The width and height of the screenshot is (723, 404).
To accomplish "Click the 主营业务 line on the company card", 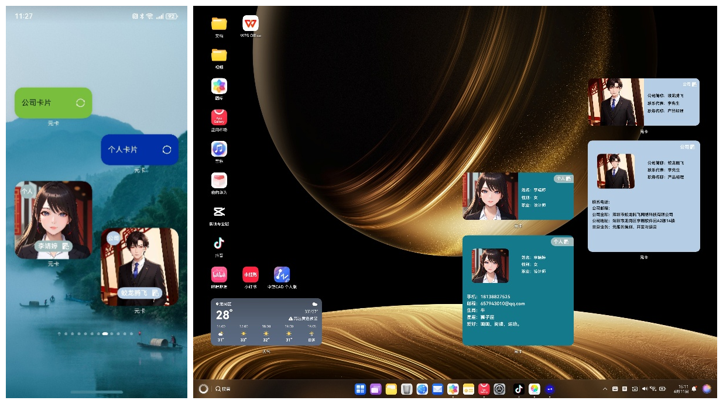I will (x=624, y=227).
